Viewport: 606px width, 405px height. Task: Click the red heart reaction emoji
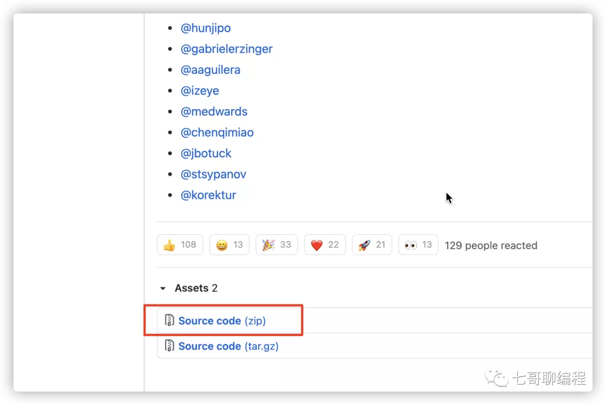pos(316,245)
